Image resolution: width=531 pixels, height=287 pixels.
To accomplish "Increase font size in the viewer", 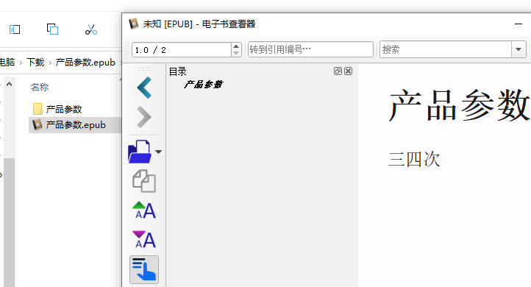I will pyautogui.click(x=144, y=210).
